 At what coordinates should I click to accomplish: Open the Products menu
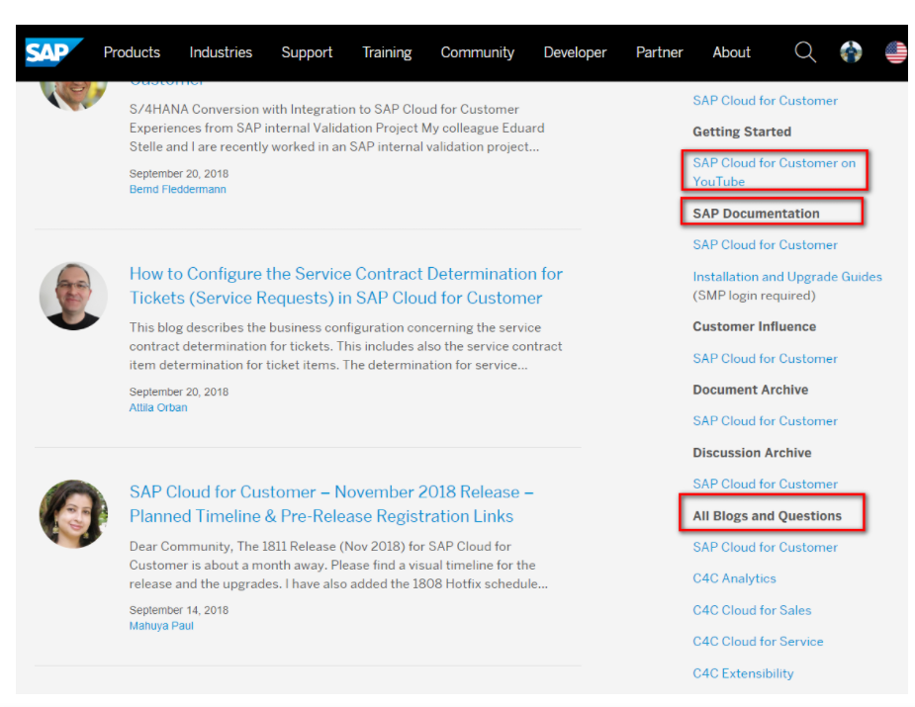pyautogui.click(x=132, y=52)
